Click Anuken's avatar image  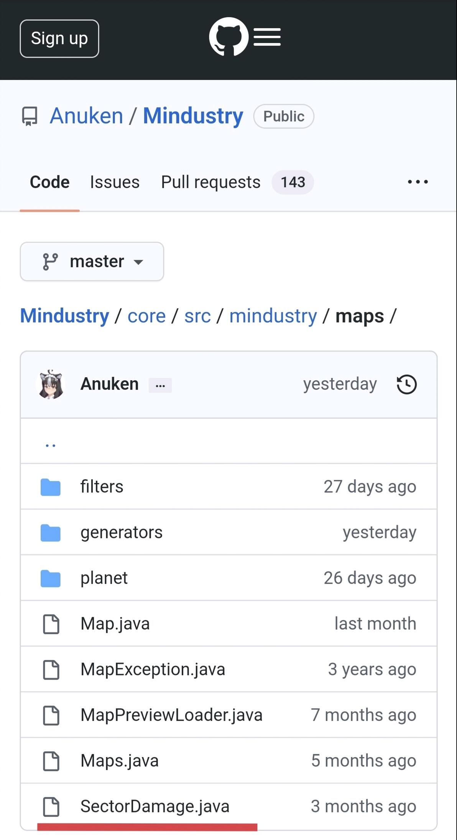point(51,384)
